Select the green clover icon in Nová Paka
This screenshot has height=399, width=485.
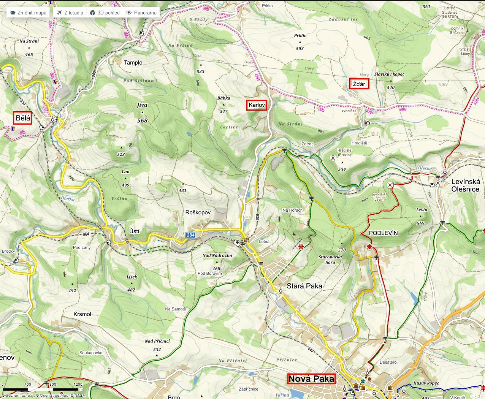363,381
